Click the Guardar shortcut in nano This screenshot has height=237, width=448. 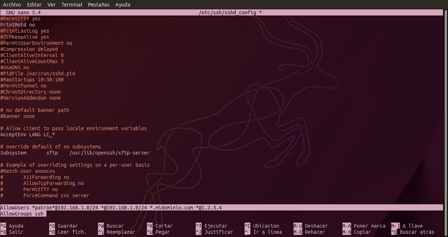pyautogui.click(x=67, y=225)
